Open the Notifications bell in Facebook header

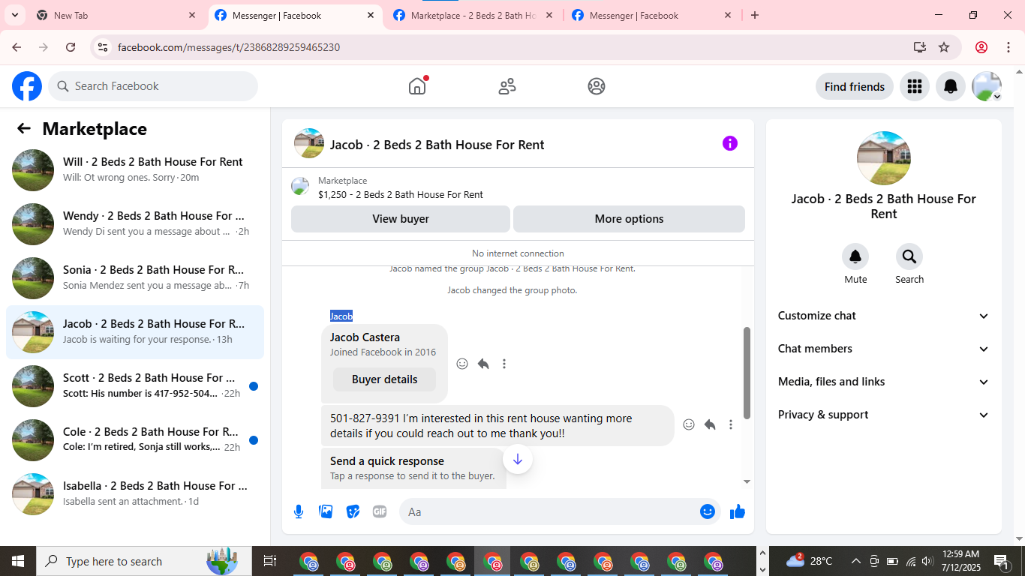(x=951, y=86)
